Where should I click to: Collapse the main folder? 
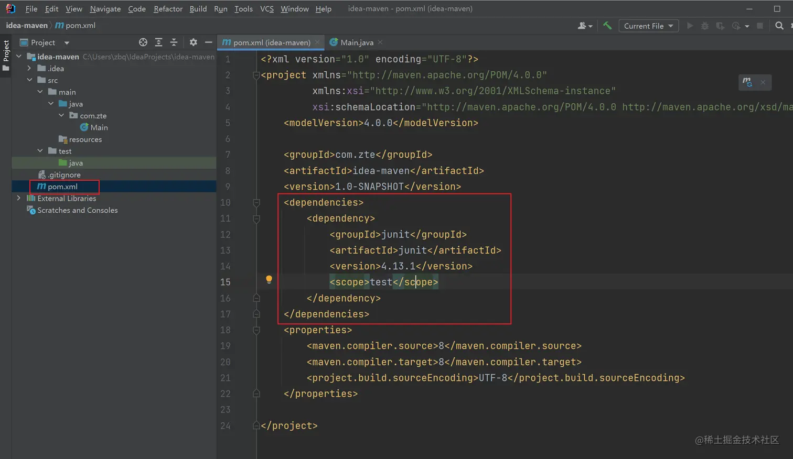click(x=40, y=92)
